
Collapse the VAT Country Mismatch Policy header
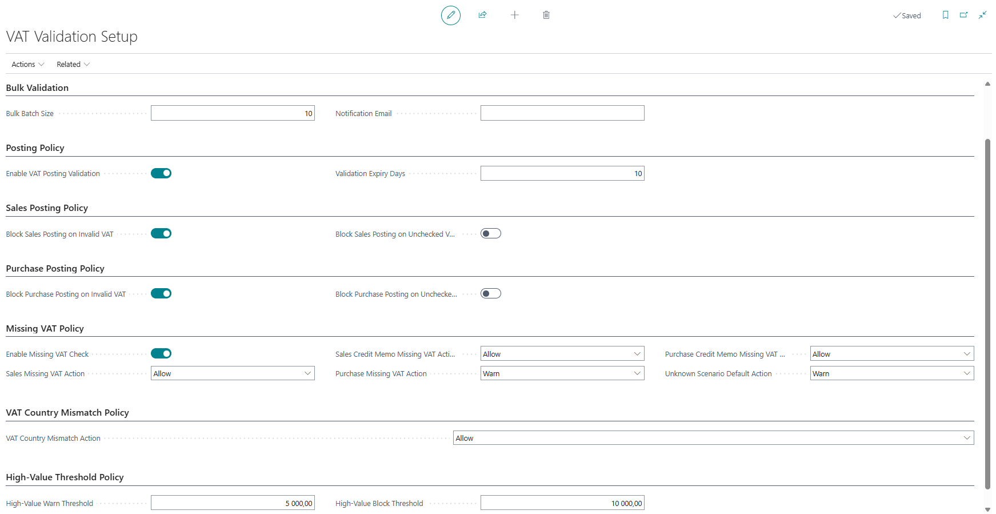67,413
